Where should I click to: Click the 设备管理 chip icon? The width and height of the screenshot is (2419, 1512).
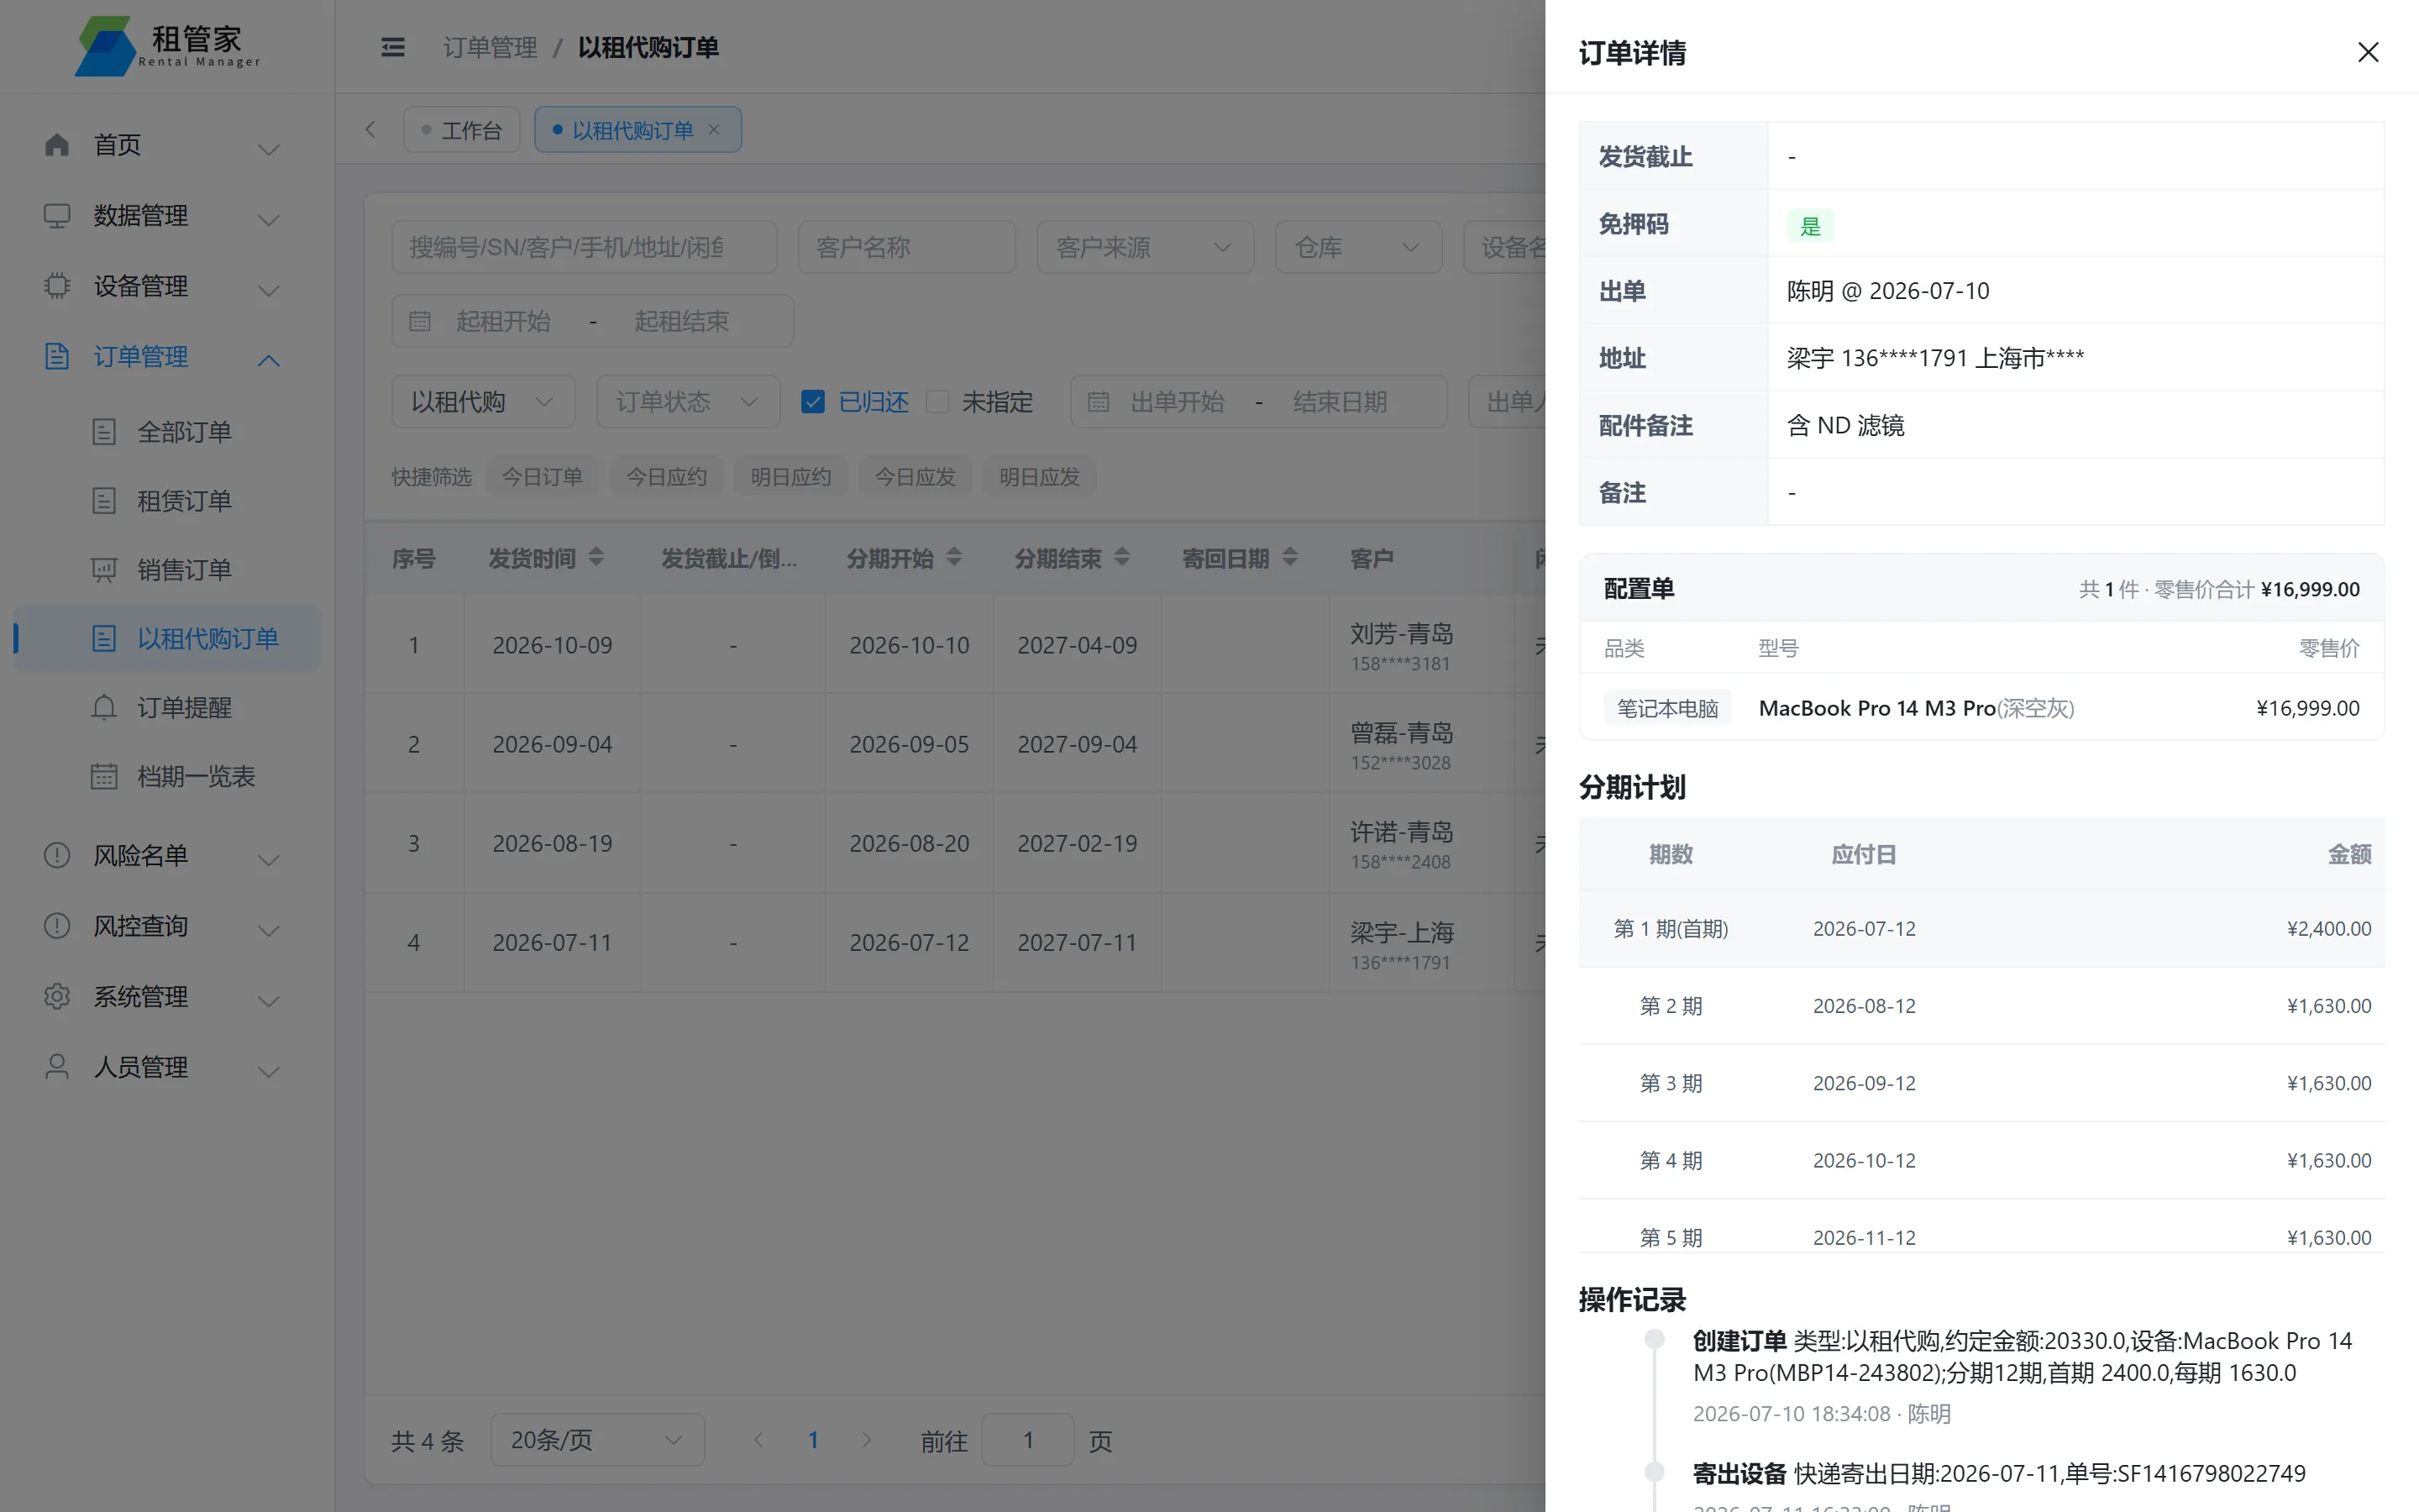click(x=57, y=286)
